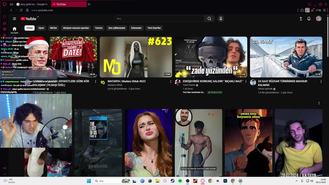Viewport: 329px width, 185px height.
Task: Select the Mix'ler filter chip
Action: coord(53,28)
